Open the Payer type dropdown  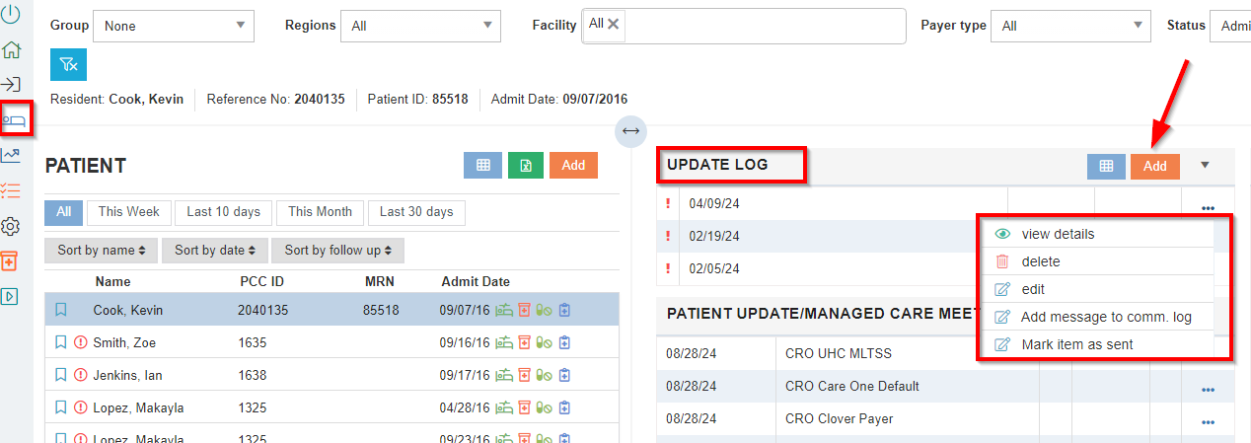[1070, 26]
